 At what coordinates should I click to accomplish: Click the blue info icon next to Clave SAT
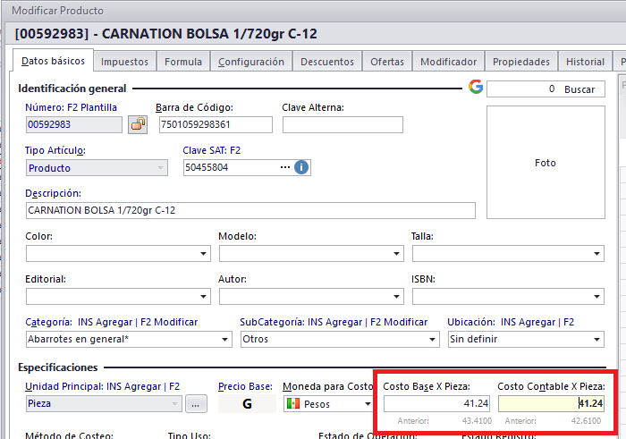[x=302, y=167]
